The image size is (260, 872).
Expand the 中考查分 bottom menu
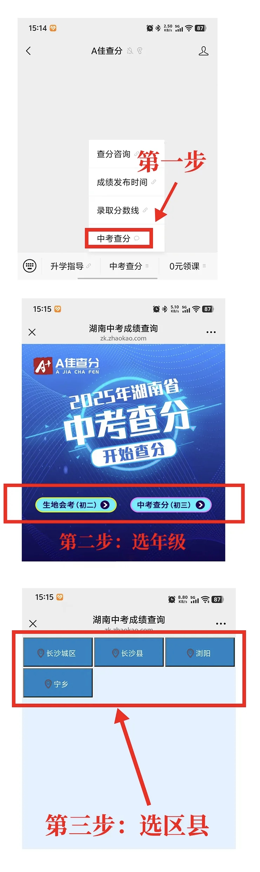129,266
